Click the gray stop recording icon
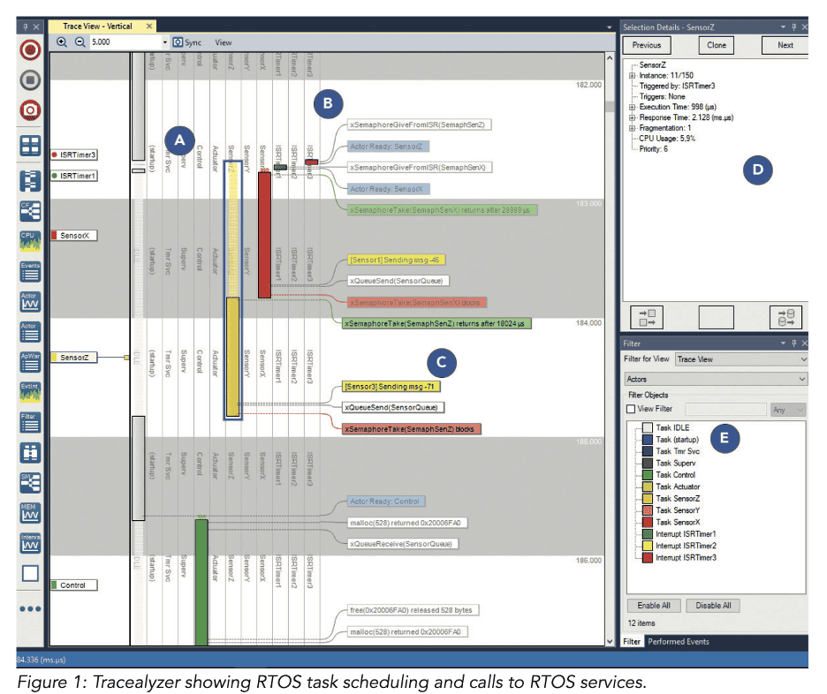 pyautogui.click(x=30, y=80)
